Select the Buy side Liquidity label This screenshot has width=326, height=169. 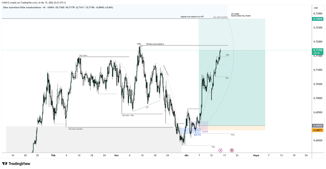[x=220, y=17]
